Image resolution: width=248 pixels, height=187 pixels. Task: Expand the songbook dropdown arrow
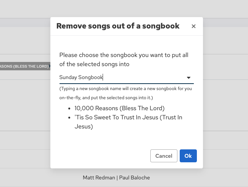click(x=188, y=78)
